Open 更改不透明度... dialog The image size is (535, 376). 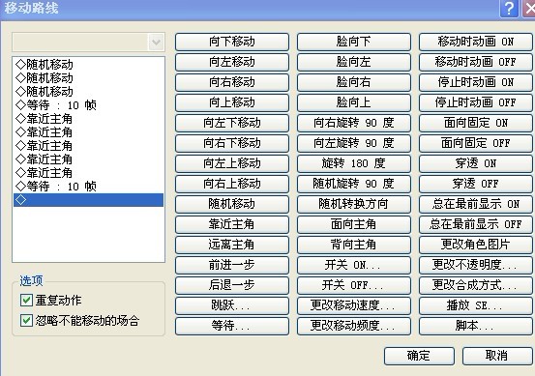click(x=476, y=265)
